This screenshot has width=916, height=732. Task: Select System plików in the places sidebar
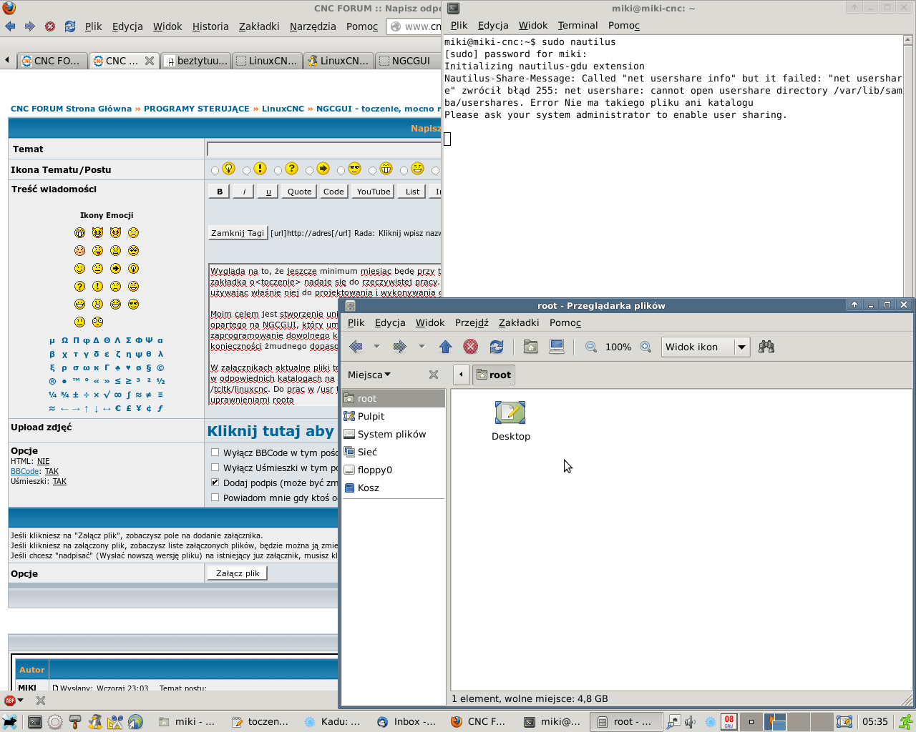[394, 434]
